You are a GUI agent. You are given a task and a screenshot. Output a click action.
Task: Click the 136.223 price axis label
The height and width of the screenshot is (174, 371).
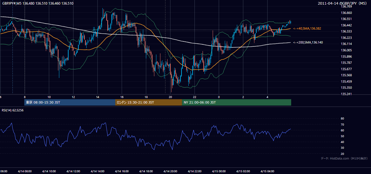[x=346, y=38]
